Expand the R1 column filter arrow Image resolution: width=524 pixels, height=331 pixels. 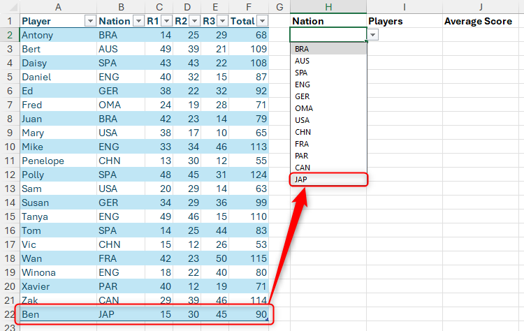tap(166, 21)
